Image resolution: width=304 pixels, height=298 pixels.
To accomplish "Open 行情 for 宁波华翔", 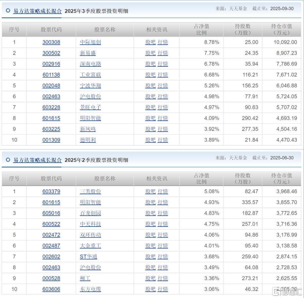I will 163,86.
